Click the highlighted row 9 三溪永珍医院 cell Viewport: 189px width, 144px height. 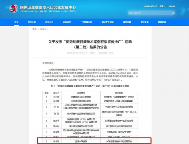click(81, 141)
